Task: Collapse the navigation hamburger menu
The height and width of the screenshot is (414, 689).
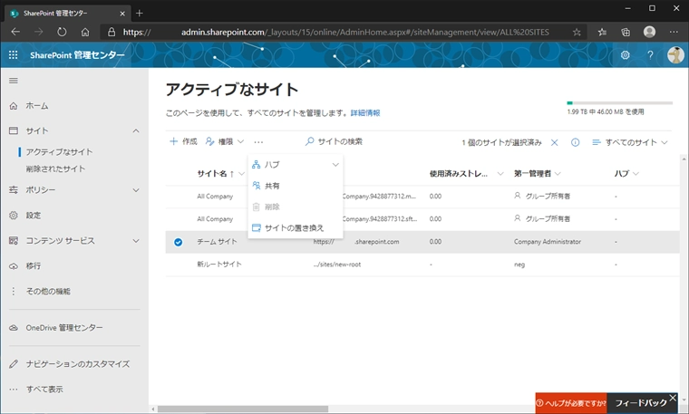Action: coord(14,81)
